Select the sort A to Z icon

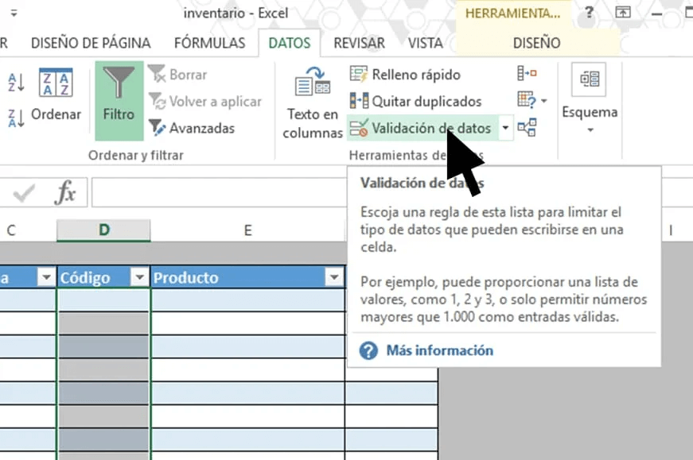coord(16,83)
